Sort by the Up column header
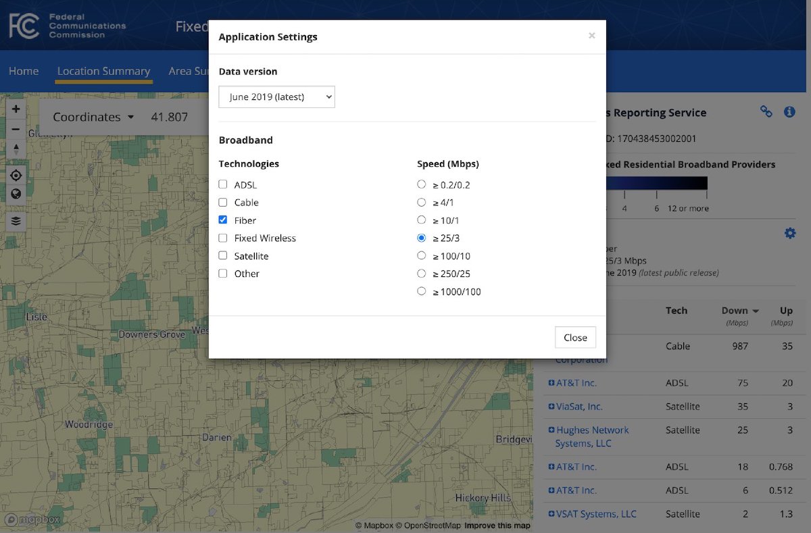Image resolution: width=811 pixels, height=533 pixels. 786,311
